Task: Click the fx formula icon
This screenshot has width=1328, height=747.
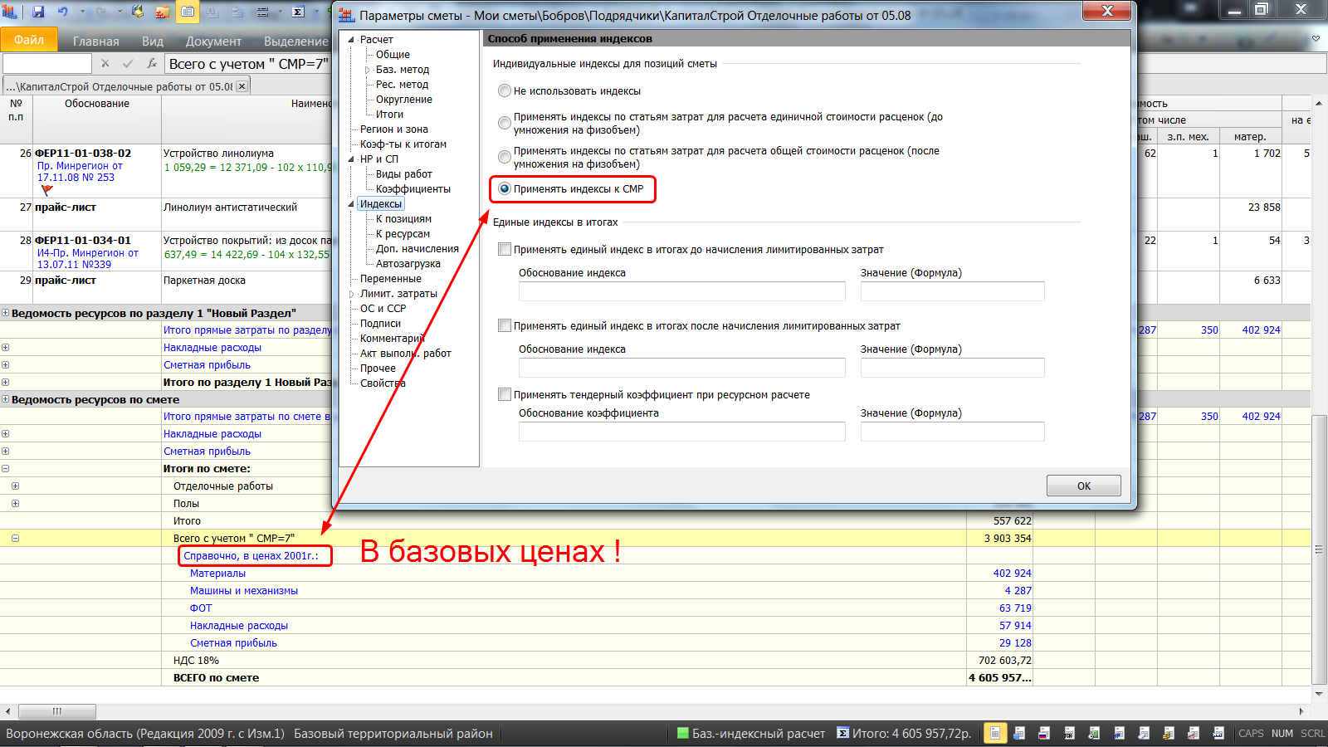Action: click(x=152, y=64)
